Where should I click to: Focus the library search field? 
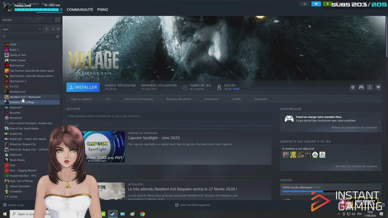[x=29, y=37]
